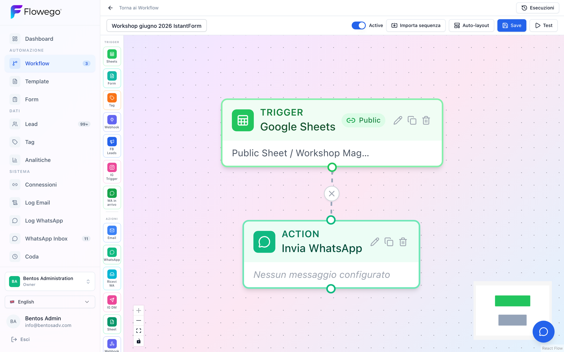The image size is (564, 352).
Task: Open the Workflow section
Action: tap(50, 64)
